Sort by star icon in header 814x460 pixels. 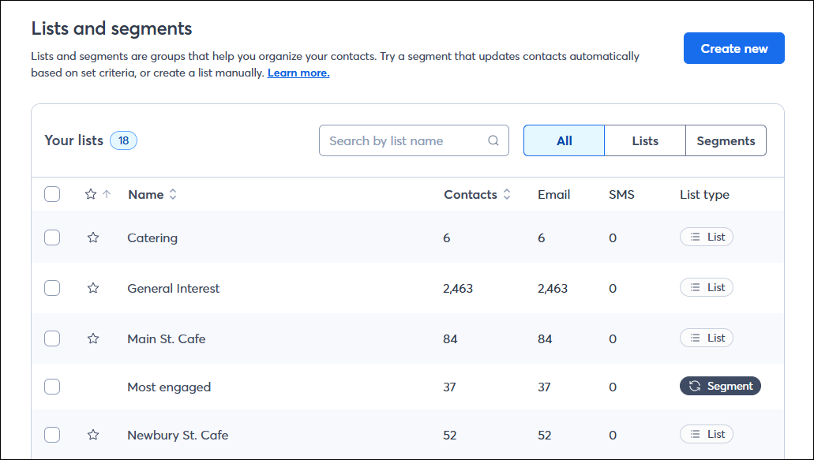(x=98, y=194)
